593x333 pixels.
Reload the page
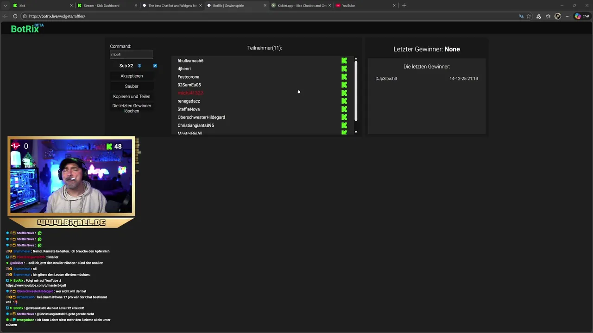pyautogui.click(x=15, y=16)
